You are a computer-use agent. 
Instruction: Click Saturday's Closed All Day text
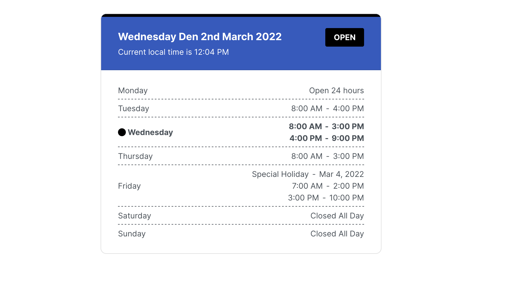click(x=337, y=216)
